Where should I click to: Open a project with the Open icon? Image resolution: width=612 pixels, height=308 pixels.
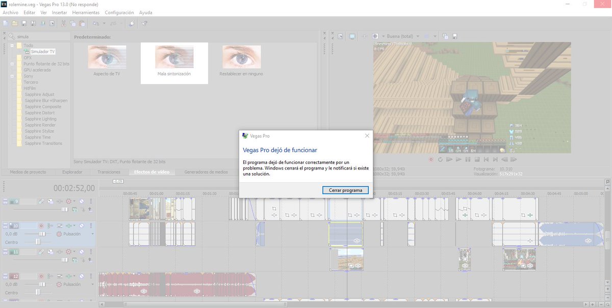(x=15, y=23)
